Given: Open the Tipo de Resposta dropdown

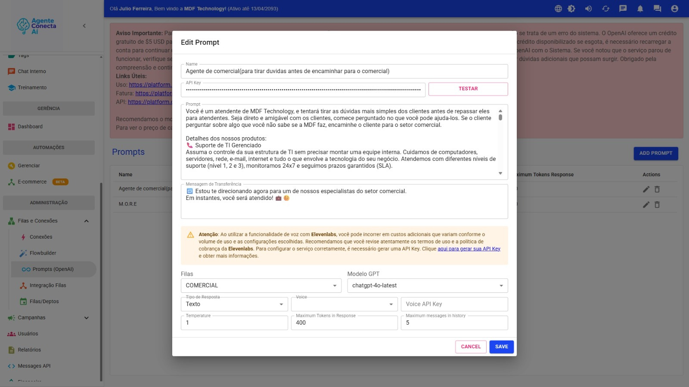Looking at the screenshot, I should [234, 304].
